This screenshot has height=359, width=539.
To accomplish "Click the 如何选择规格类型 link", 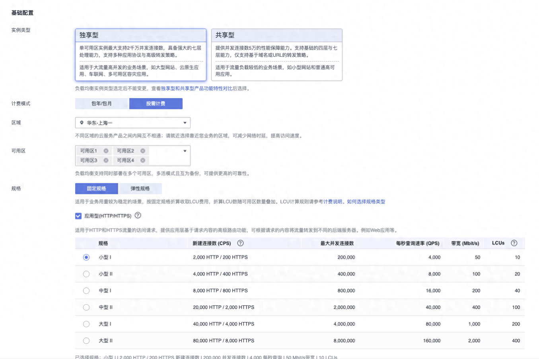I will (x=366, y=201).
